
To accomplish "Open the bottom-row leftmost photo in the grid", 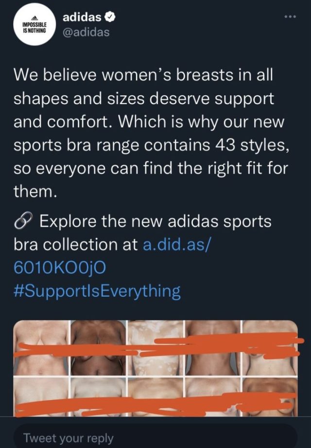I will pos(41,397).
